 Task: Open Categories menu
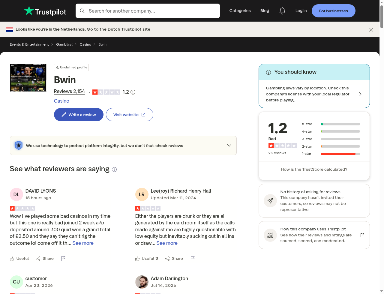240,11
